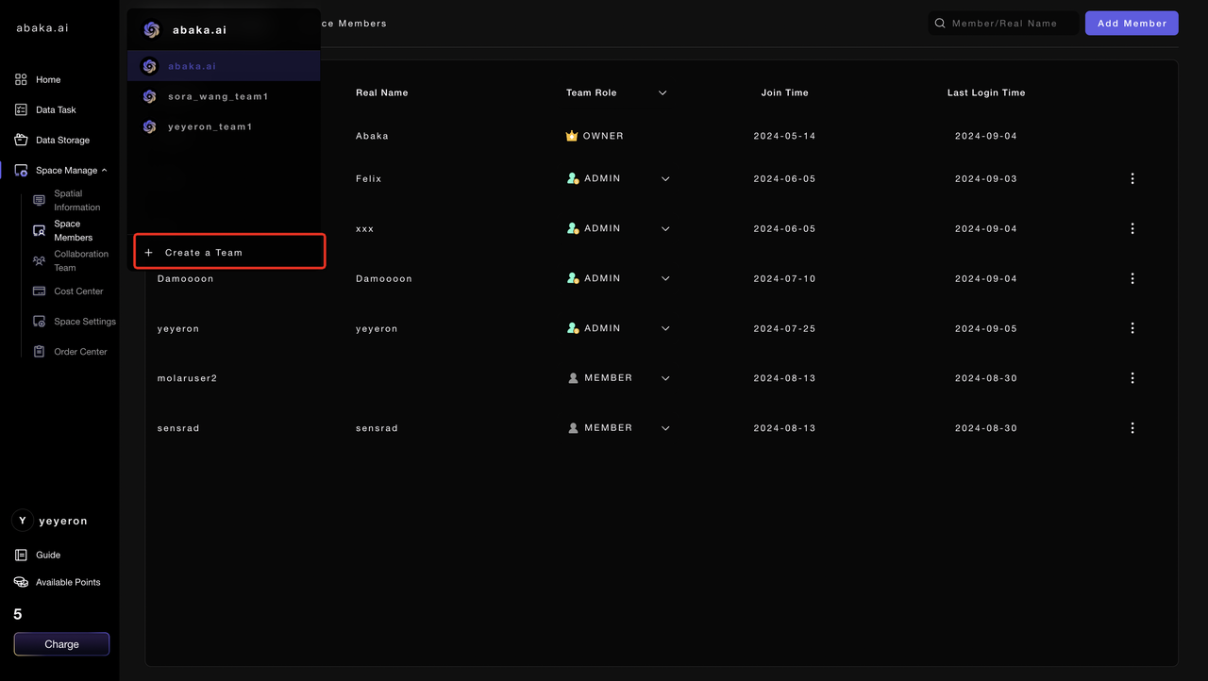Image resolution: width=1208 pixels, height=681 pixels.
Task: Click the Home icon in sidebar
Action: pyautogui.click(x=21, y=80)
